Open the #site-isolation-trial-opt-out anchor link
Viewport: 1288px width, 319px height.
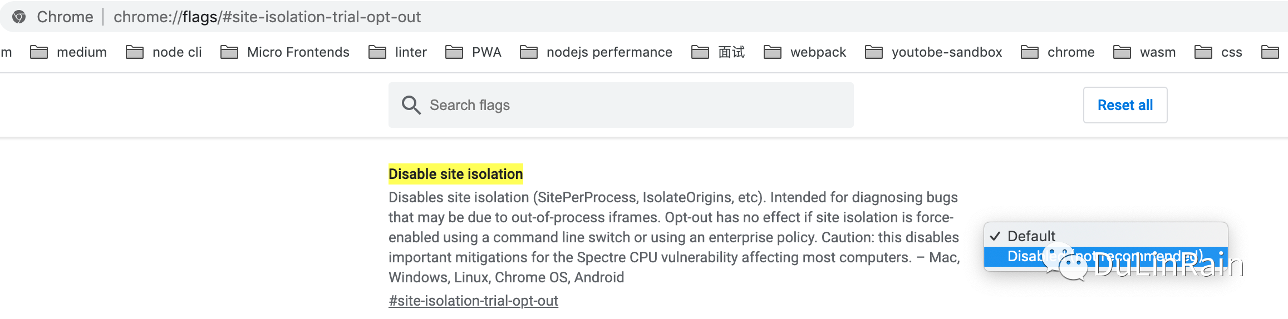[x=473, y=301]
